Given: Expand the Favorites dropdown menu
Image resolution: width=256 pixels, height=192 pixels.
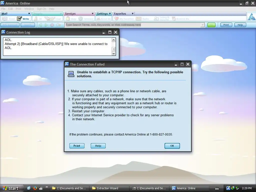Looking at the screenshot, I should coord(132,14).
